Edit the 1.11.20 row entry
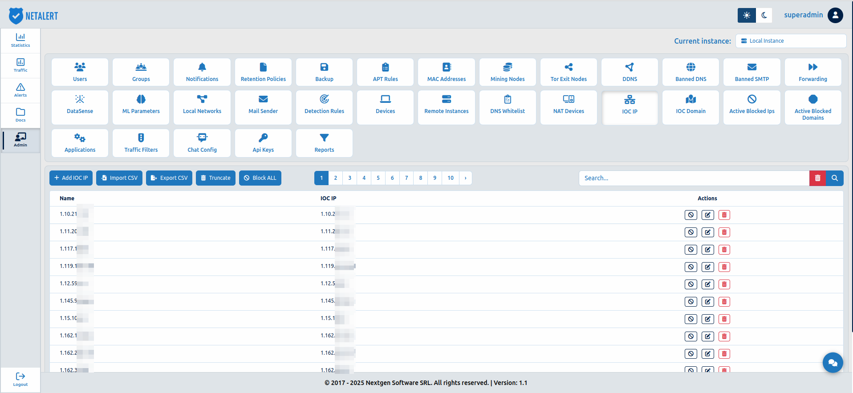This screenshot has width=853, height=393. (708, 232)
